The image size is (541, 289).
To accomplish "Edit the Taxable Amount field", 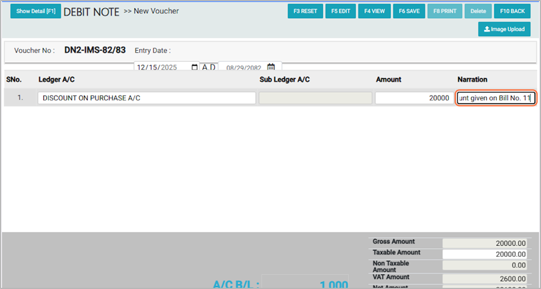I will 485,254.
